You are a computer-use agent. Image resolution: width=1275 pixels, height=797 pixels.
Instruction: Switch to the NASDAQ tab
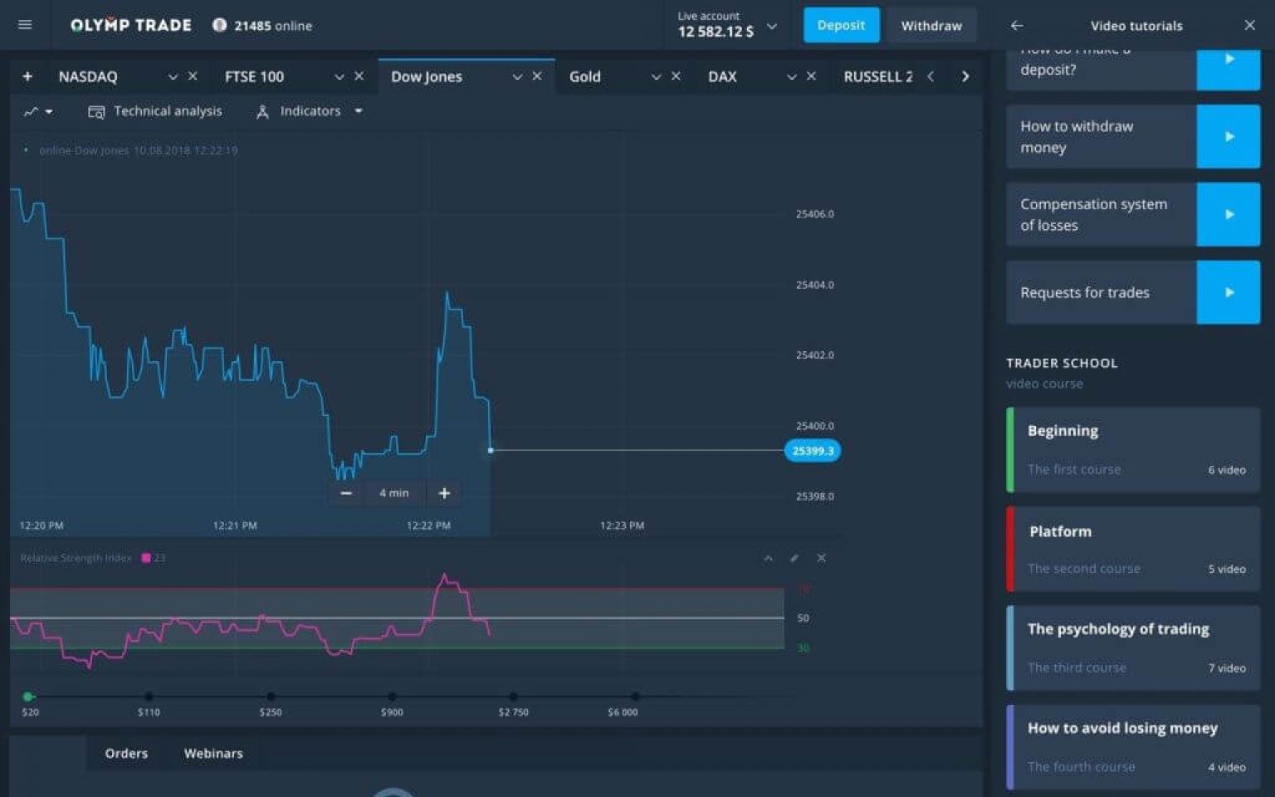[88, 76]
